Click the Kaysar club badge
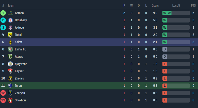Screen dimensions: 198x108 tap(10, 71)
